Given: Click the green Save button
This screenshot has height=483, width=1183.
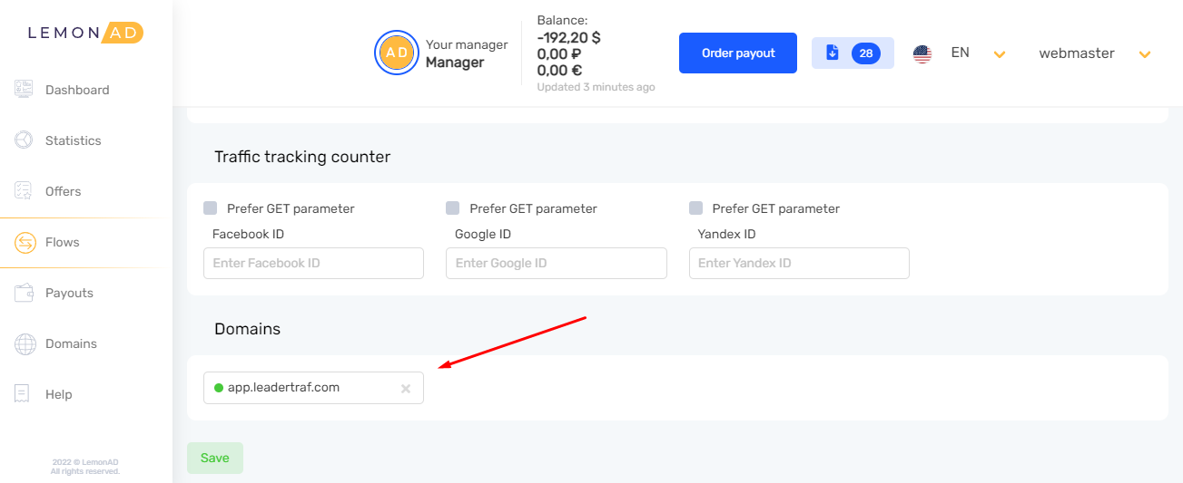Looking at the screenshot, I should [214, 458].
